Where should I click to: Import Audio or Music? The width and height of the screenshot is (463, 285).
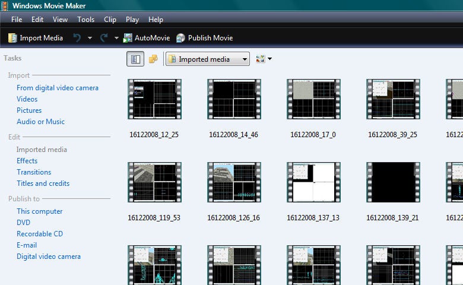pos(40,121)
